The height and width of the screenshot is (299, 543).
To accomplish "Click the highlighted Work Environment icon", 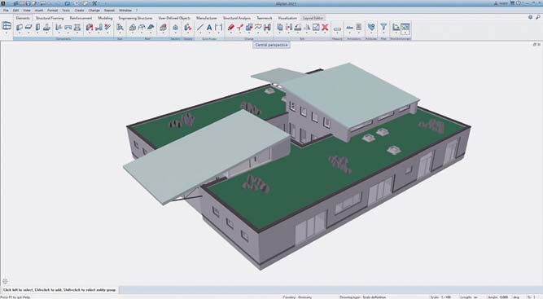I will pos(405,28).
